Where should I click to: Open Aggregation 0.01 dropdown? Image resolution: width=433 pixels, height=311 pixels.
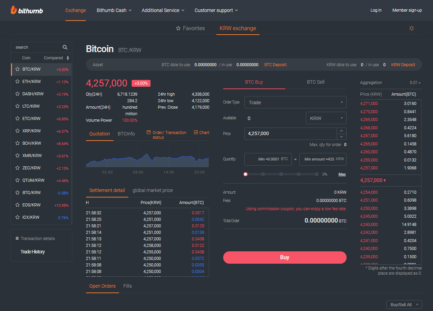[415, 83]
